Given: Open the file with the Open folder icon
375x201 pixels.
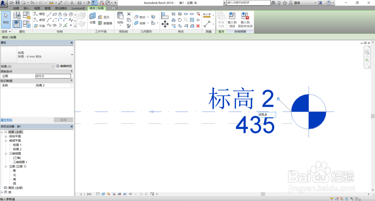Looking at the screenshot, I should click(x=12, y=3).
